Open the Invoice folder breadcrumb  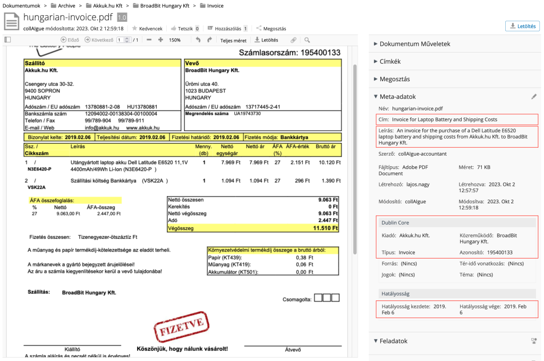211,5
